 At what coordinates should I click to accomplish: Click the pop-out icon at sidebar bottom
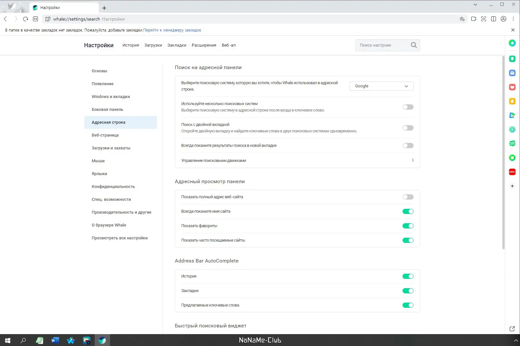click(512, 329)
